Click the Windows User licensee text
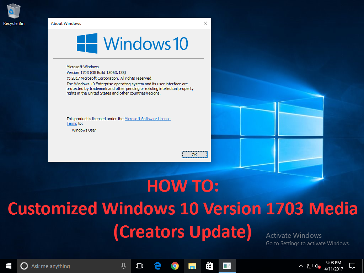364x273 pixels. (84, 130)
